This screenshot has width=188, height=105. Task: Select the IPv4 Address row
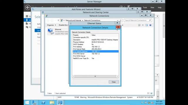pos(95,47)
